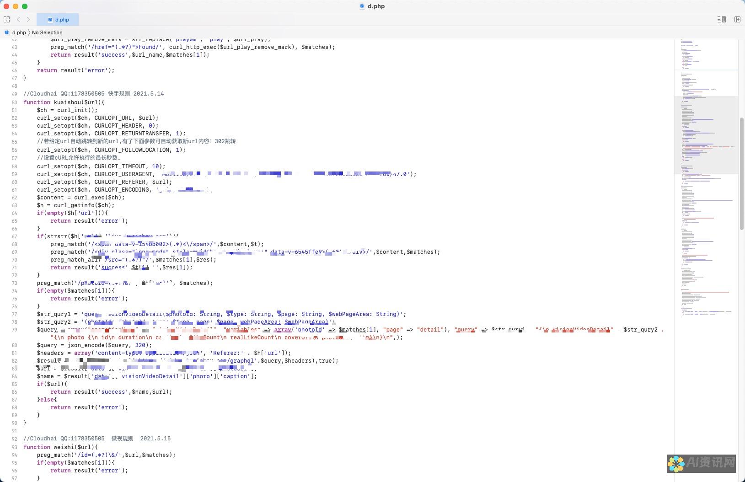
Task: Click the CURLOPT_REFERER line
Action: point(104,182)
